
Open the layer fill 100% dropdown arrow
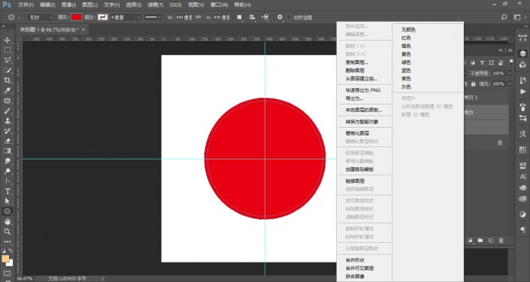click(x=510, y=84)
